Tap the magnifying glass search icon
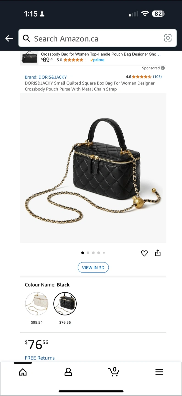The height and width of the screenshot is (396, 182). click(x=26, y=38)
